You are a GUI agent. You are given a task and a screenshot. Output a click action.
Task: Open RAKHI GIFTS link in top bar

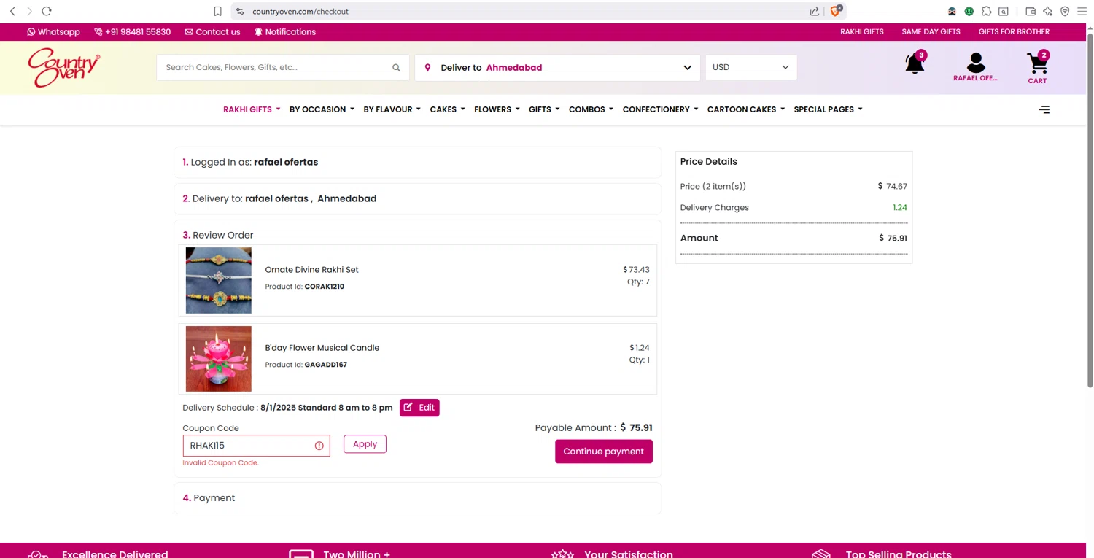click(861, 32)
